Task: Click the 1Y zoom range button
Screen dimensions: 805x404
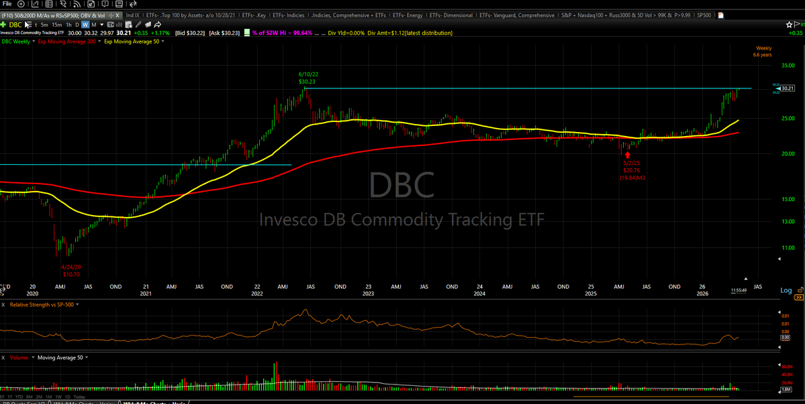Action: pyautogui.click(x=10, y=397)
